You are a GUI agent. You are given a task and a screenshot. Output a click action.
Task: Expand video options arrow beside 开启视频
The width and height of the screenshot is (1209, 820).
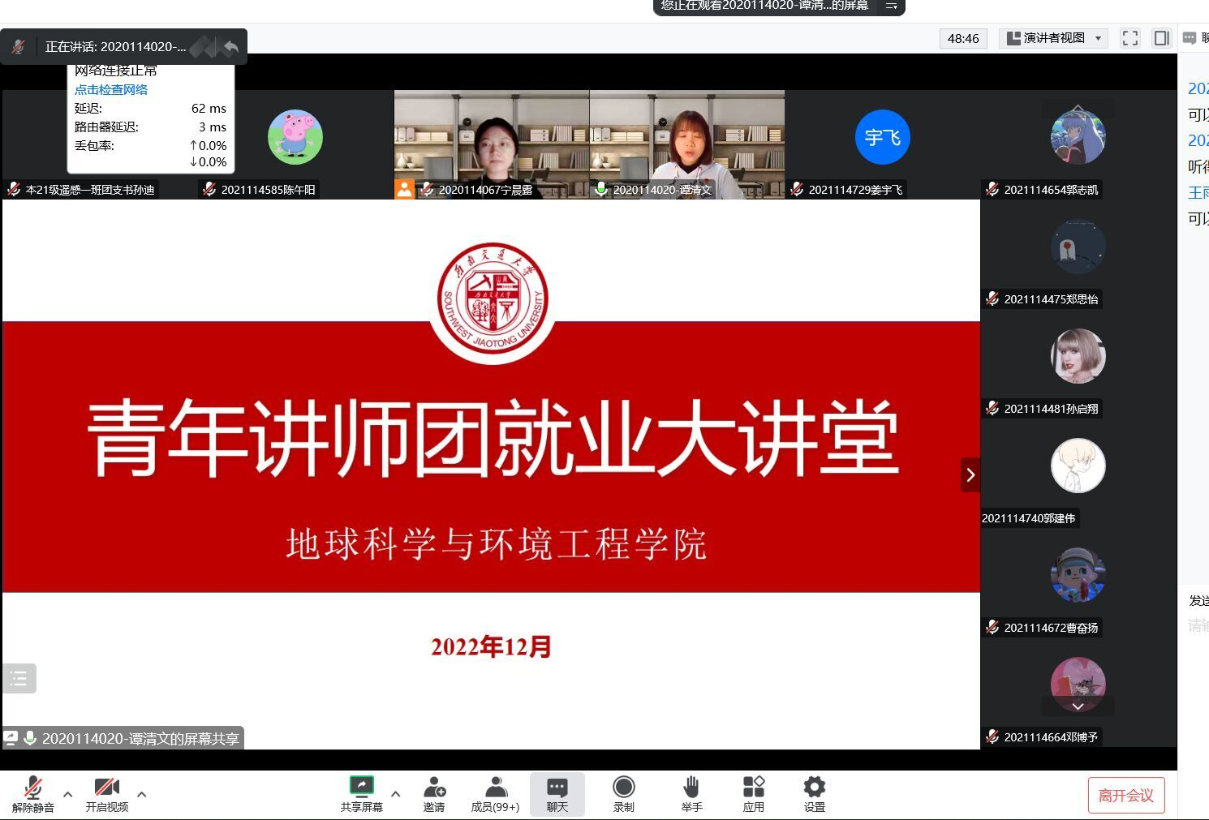[x=142, y=794]
